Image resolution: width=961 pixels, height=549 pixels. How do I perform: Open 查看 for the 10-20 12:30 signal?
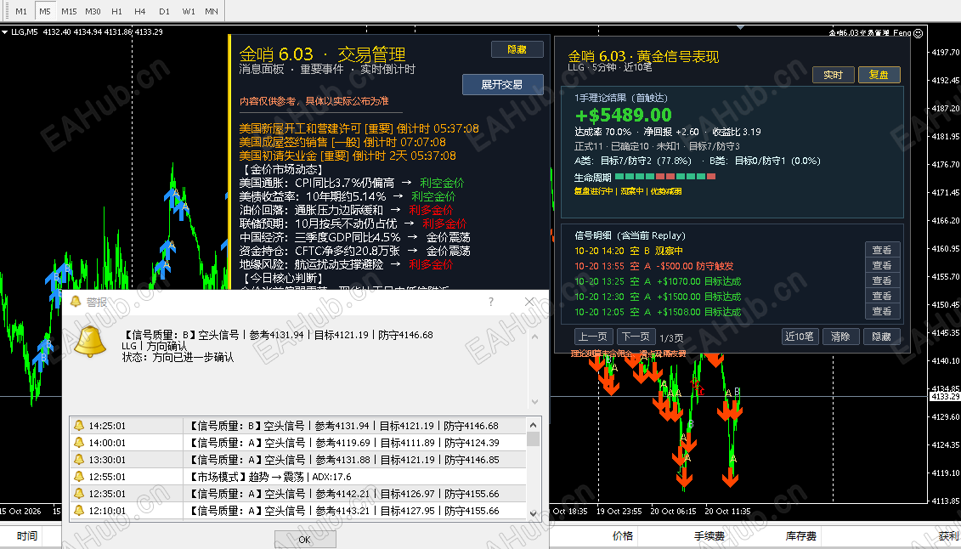pyautogui.click(x=883, y=296)
